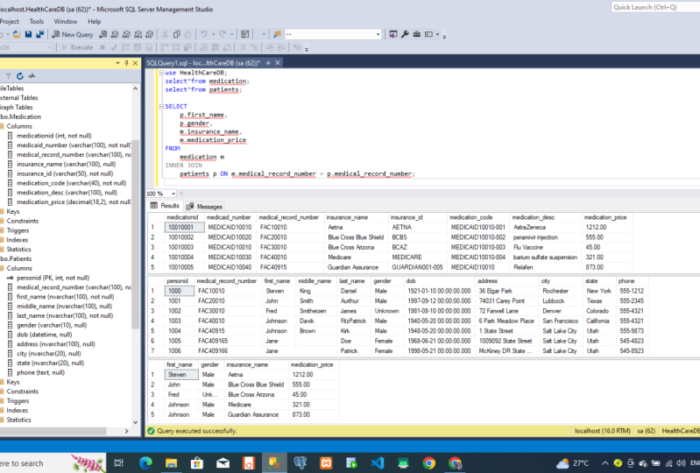Click the Activity Monitor icon in Object Explorer
The image size is (700, 473).
pyautogui.click(x=32, y=76)
